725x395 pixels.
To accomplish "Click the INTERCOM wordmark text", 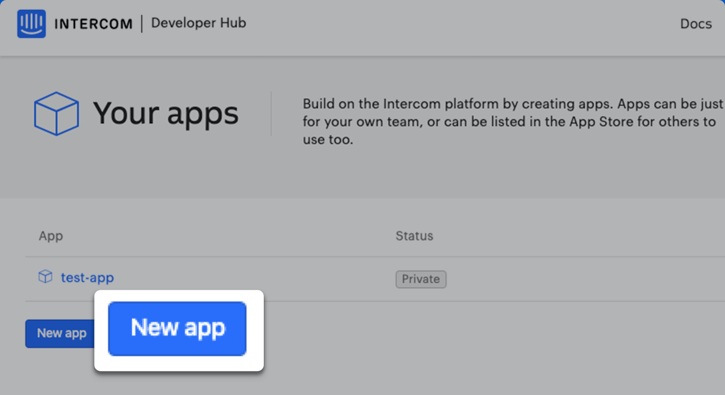I will pos(93,24).
